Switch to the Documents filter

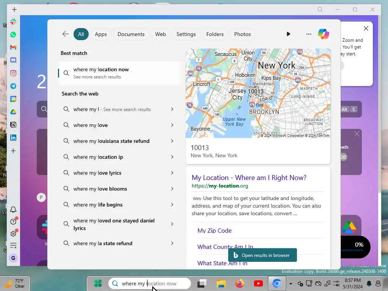pos(131,34)
